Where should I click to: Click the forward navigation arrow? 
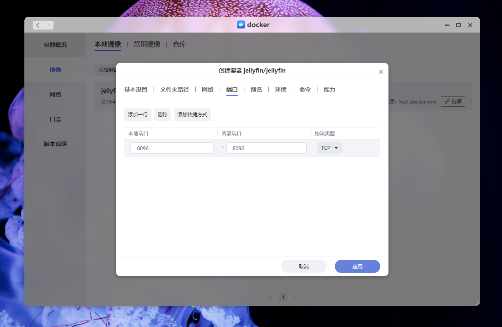pos(48,25)
